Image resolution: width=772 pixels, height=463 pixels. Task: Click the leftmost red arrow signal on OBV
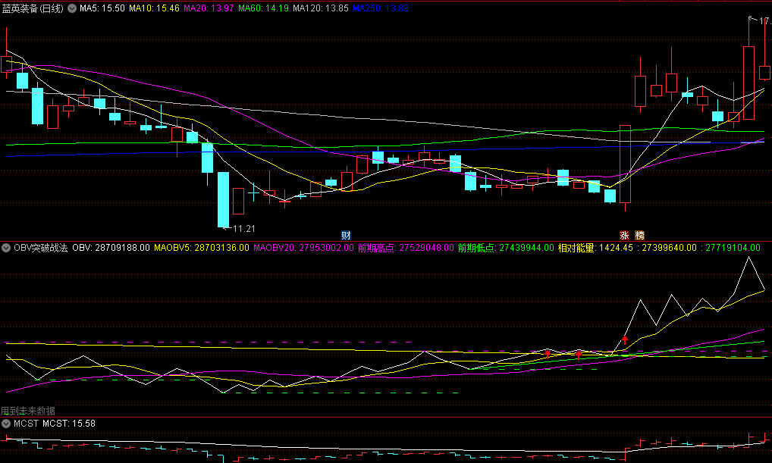click(548, 354)
